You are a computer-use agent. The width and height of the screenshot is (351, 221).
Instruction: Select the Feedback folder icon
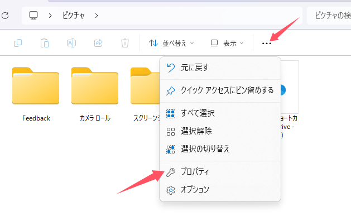pyautogui.click(x=36, y=85)
